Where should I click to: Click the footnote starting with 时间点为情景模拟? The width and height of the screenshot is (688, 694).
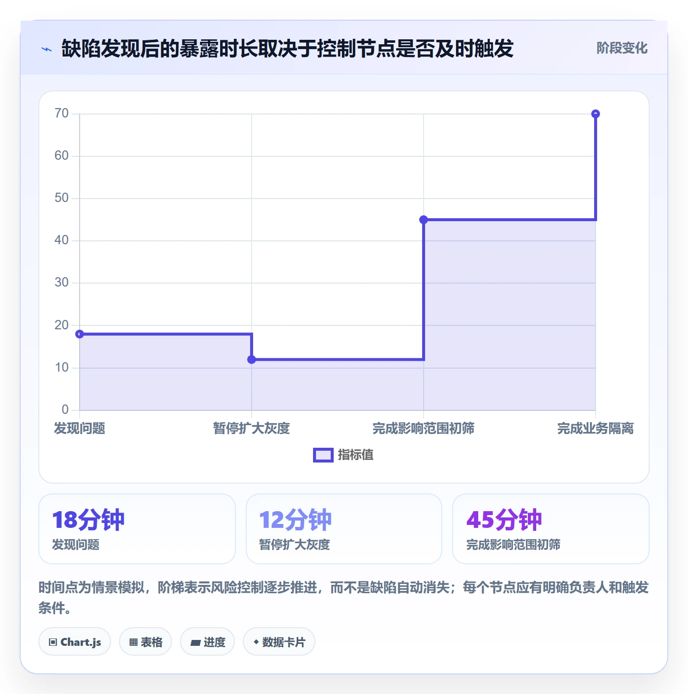(344, 598)
